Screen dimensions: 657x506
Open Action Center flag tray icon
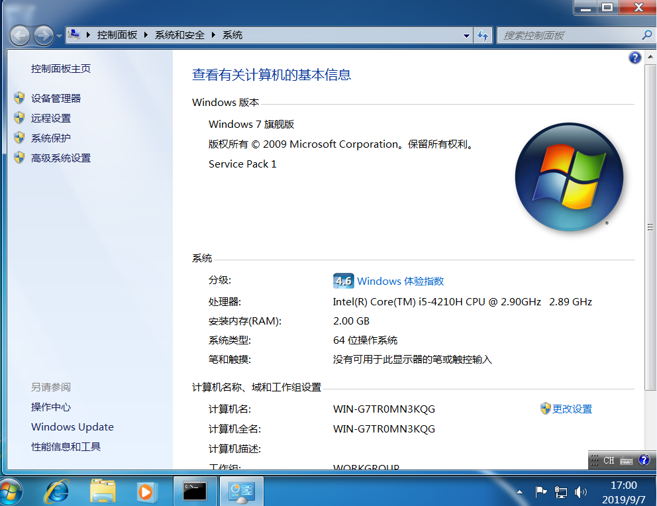click(x=541, y=491)
